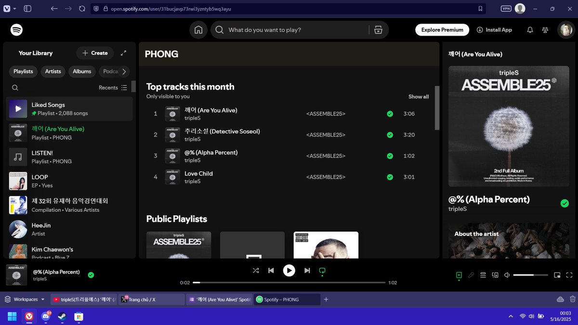Enter full screen player mode
This screenshot has height=325, width=578.
[x=569, y=275]
